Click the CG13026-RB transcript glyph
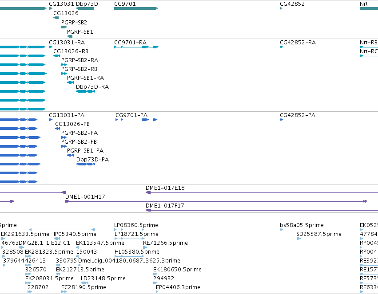The width and height of the screenshot is (378, 294). coord(56,56)
